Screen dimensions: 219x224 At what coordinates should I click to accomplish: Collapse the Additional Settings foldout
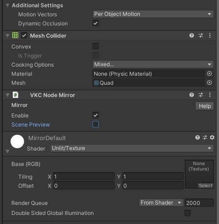(7, 5)
